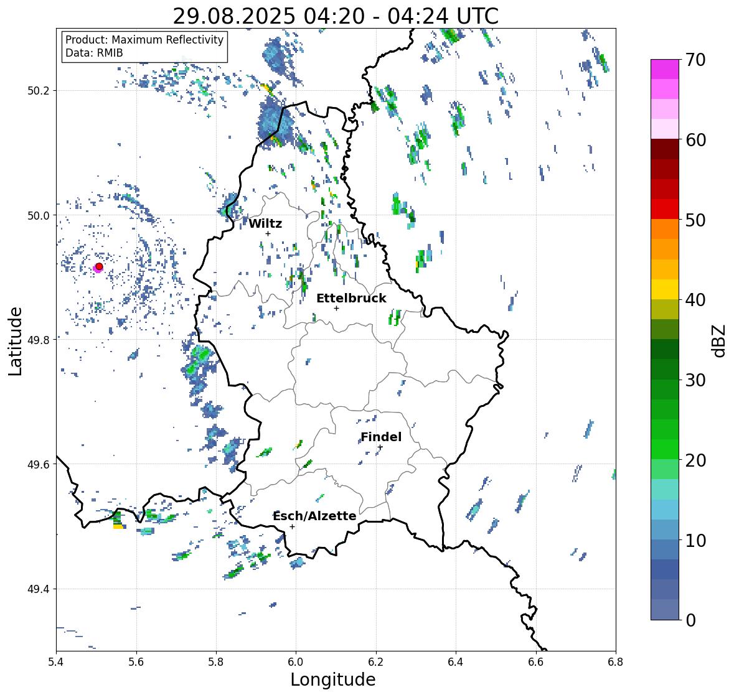
Task: Click the colorbar tick label '0'
Action: [690, 620]
